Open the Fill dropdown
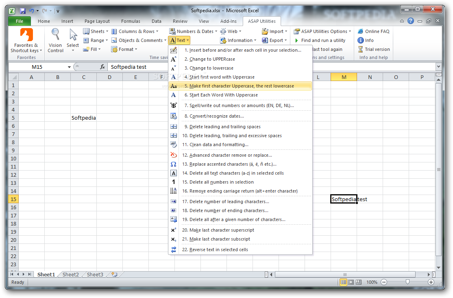The width and height of the screenshot is (453, 298). pos(92,49)
